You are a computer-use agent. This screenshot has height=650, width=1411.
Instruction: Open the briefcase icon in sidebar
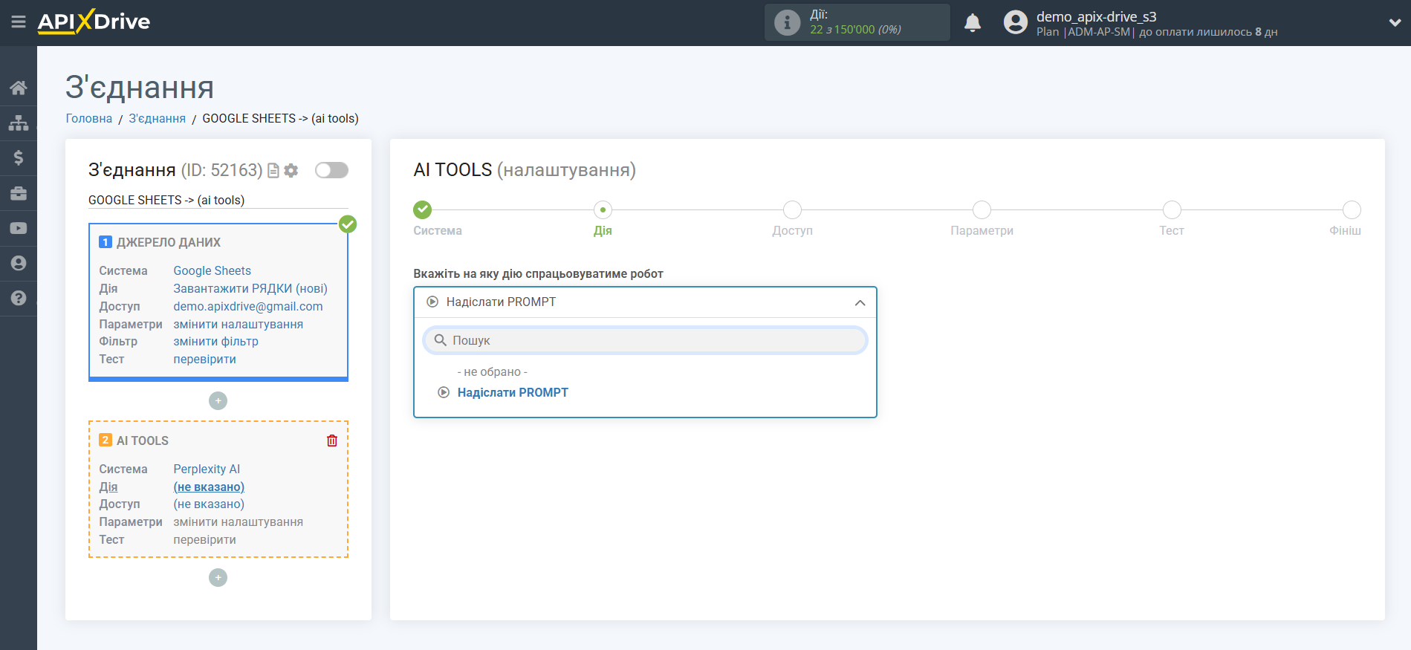[19, 193]
